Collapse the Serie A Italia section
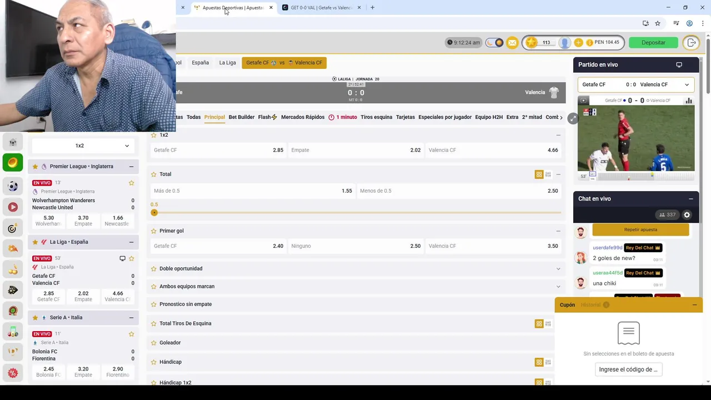 click(x=131, y=318)
